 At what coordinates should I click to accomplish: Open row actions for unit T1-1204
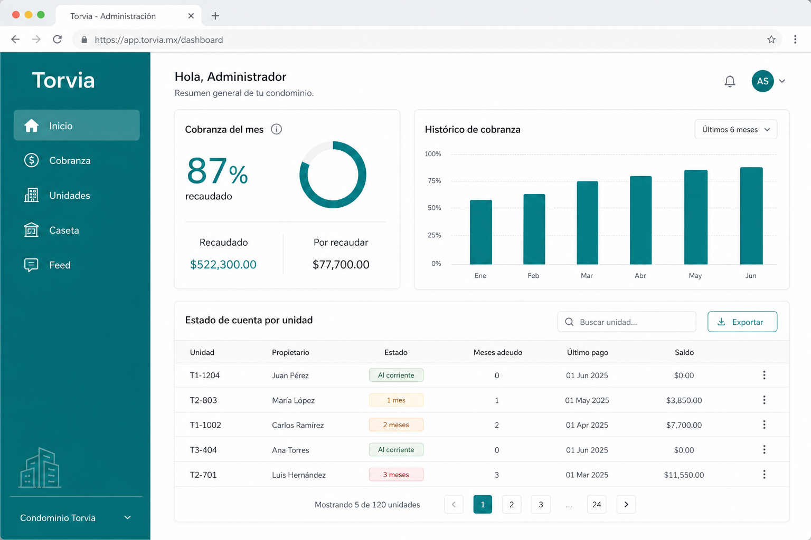[x=764, y=375]
